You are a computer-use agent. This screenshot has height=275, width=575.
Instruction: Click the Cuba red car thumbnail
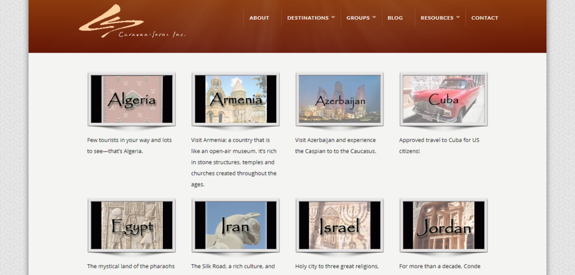(444, 99)
